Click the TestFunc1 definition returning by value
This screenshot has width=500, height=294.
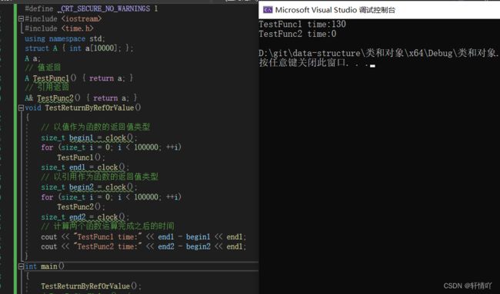78,78
